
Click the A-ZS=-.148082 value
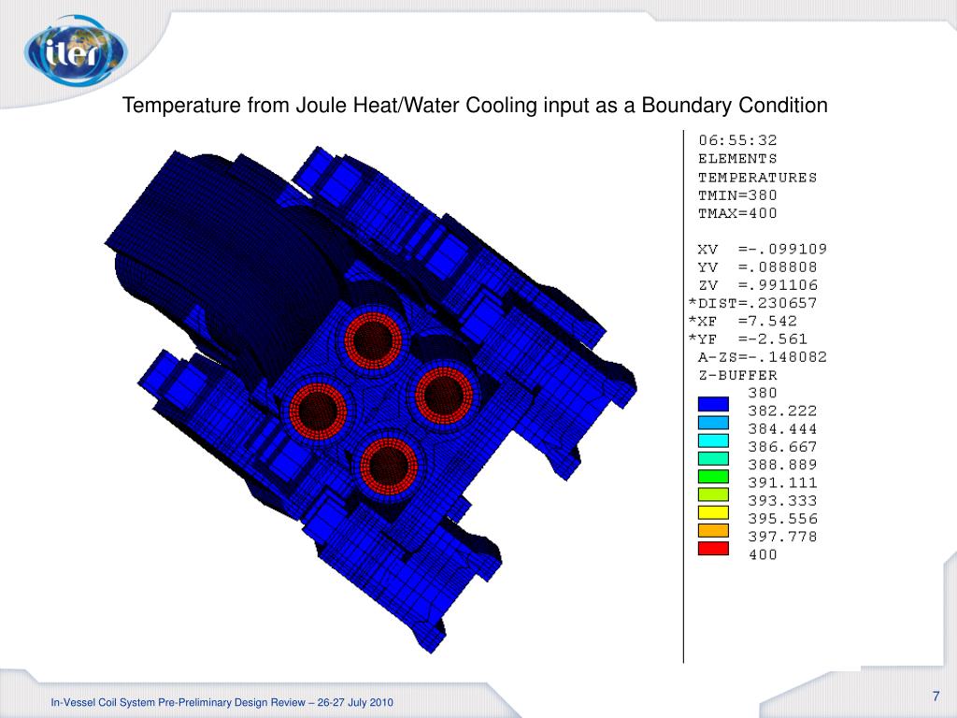pos(763,356)
